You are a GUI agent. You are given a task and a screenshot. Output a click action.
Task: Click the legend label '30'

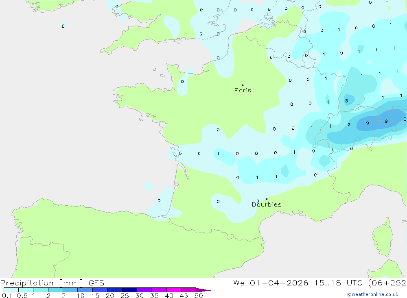pos(139,296)
